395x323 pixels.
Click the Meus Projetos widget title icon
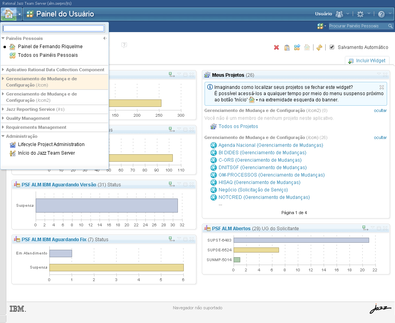pyautogui.click(x=207, y=75)
